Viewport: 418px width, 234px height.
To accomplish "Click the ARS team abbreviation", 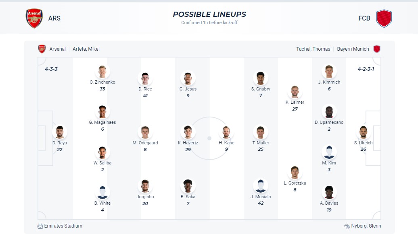I will 54,18.
